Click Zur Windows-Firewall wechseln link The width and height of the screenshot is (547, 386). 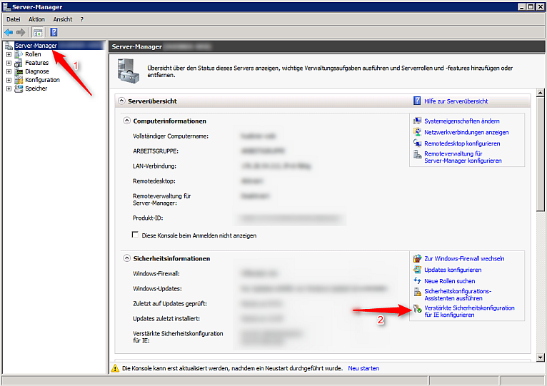tap(464, 258)
